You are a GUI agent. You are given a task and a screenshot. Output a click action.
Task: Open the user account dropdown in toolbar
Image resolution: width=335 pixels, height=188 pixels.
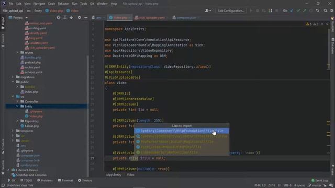click(208, 10)
